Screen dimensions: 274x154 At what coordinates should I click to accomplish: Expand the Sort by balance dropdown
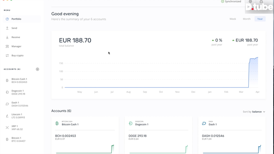click(x=254, y=112)
